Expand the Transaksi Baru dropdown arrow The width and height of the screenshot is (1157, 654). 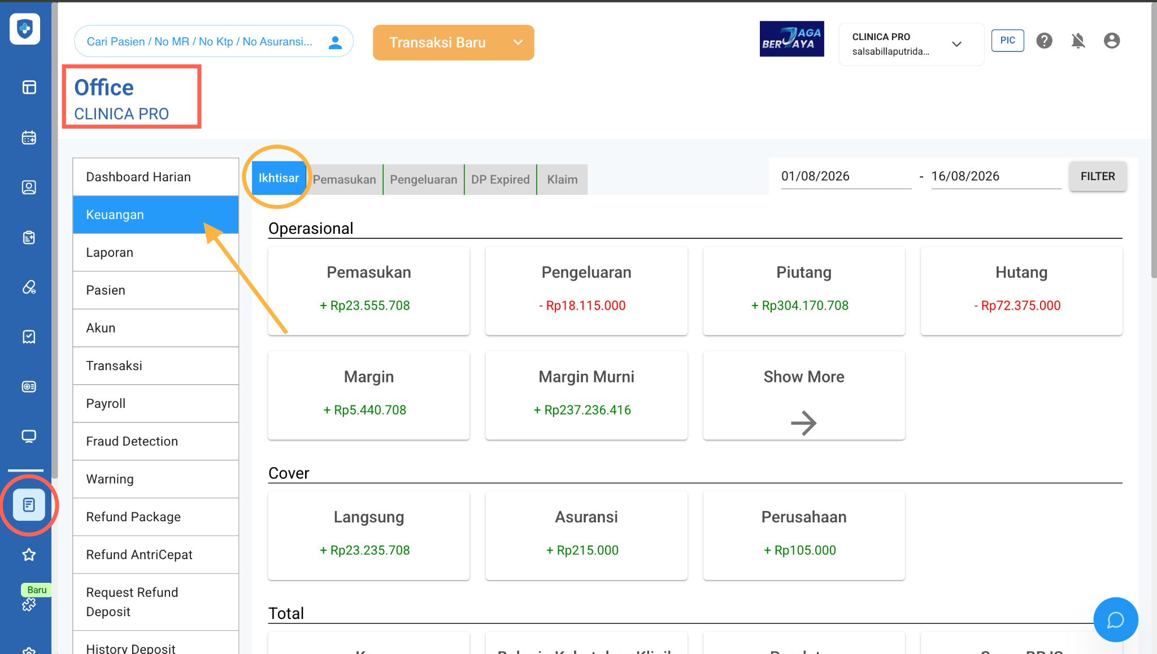517,42
